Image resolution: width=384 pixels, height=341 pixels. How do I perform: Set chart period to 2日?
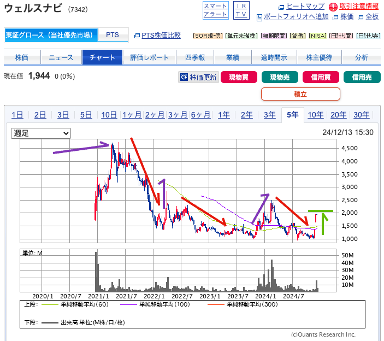[40, 115]
